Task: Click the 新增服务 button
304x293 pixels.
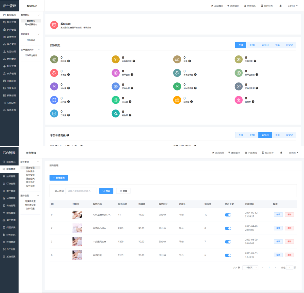Action: point(59,178)
